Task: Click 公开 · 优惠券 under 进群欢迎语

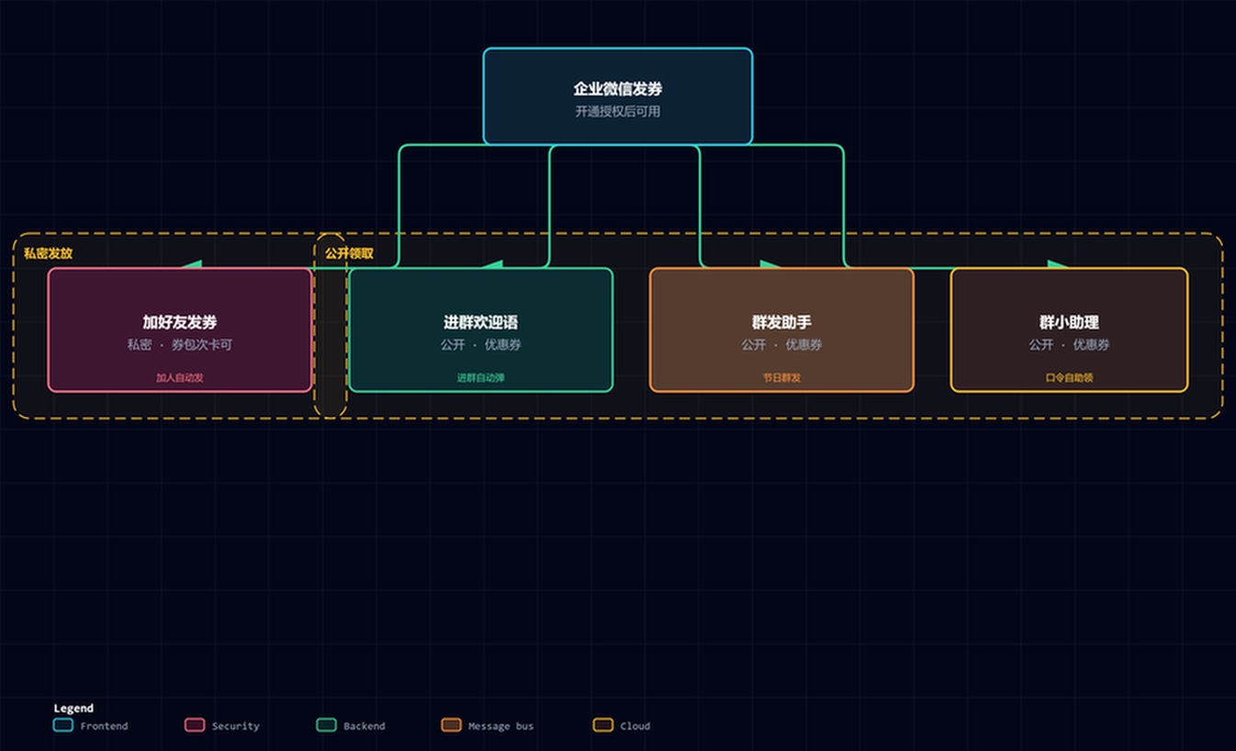Action: 481,344
